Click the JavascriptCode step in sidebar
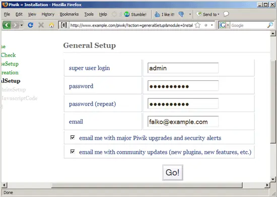 pyautogui.click(x=19, y=98)
